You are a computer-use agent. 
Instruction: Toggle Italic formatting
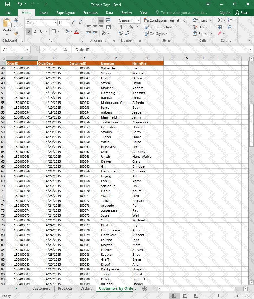pyautogui.click(x=35, y=31)
